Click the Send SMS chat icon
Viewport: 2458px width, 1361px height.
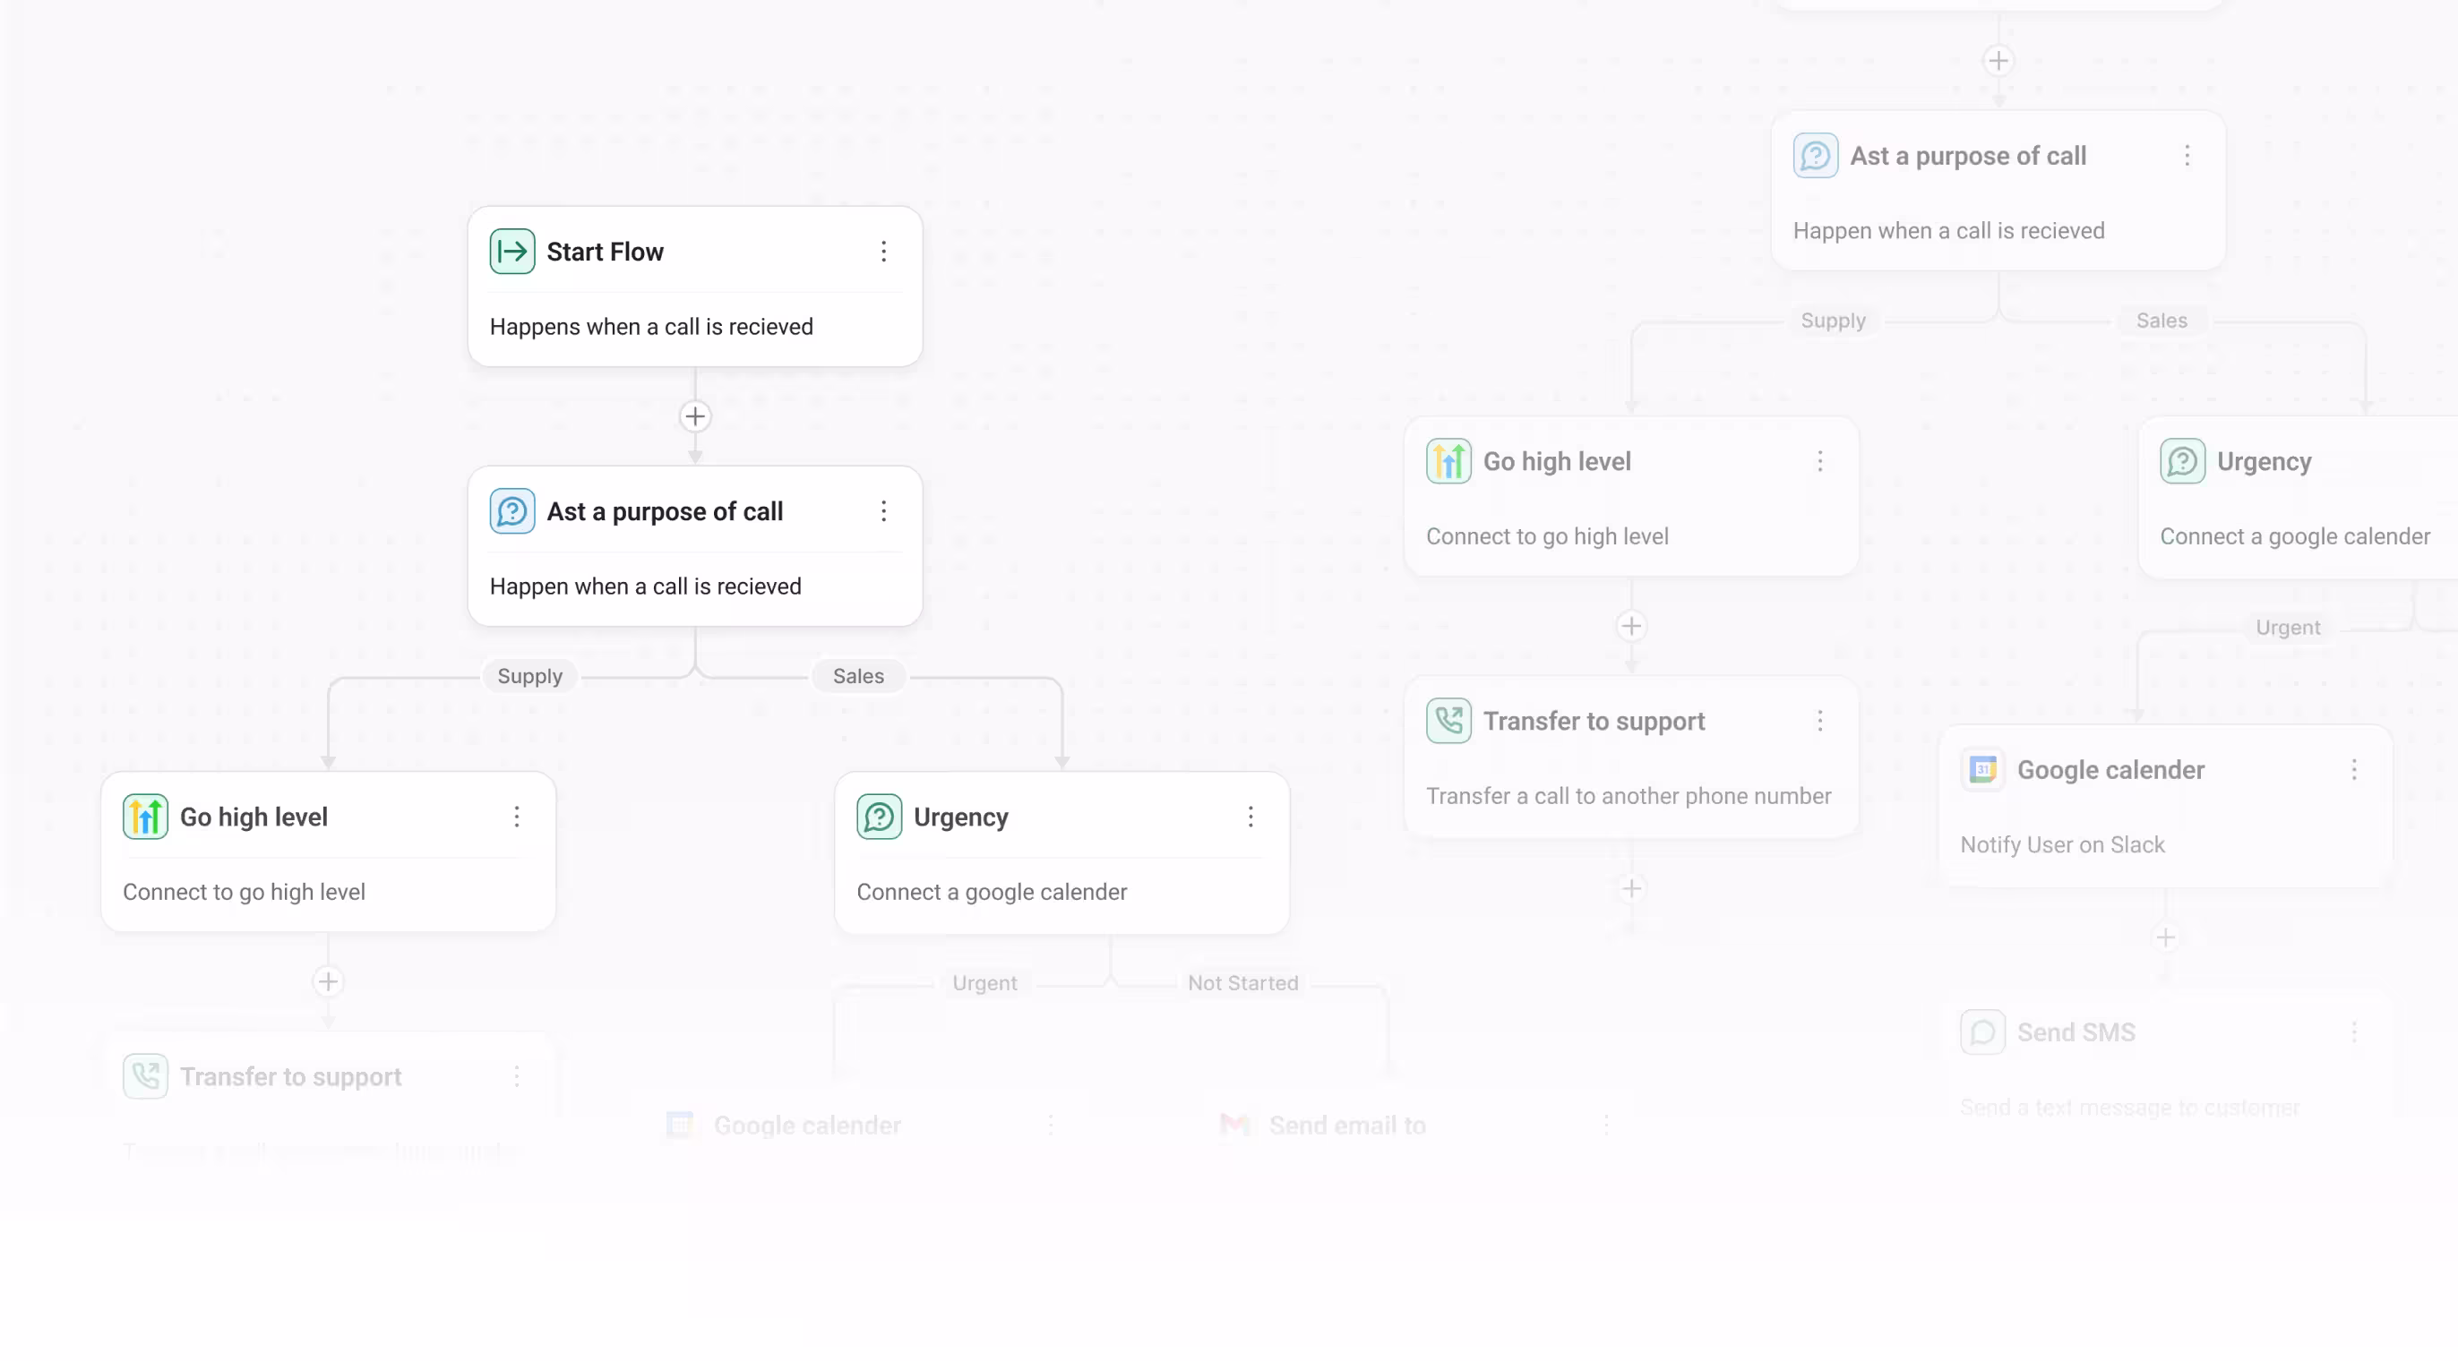[1985, 1031]
